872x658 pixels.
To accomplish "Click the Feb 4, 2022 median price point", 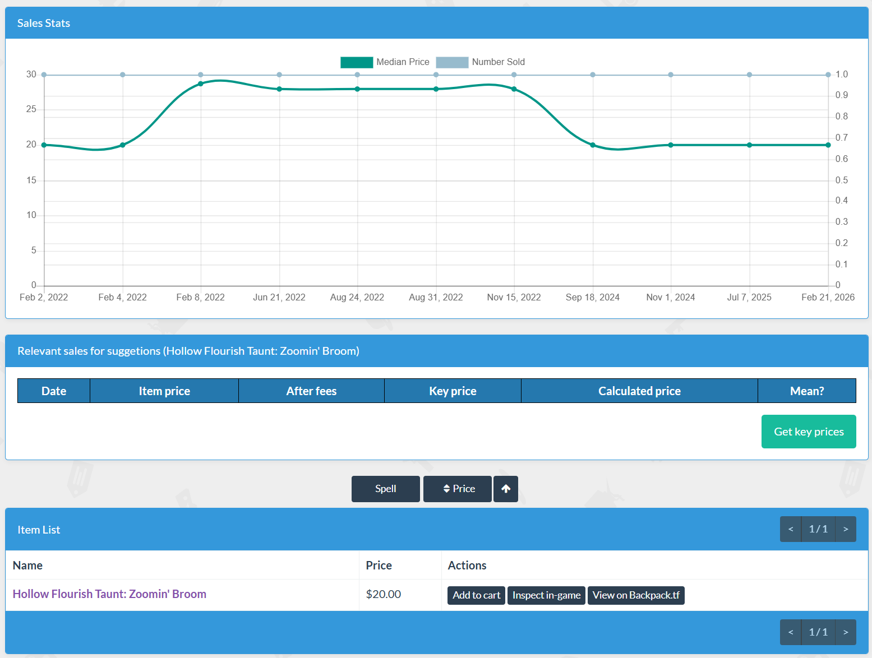I will (123, 145).
